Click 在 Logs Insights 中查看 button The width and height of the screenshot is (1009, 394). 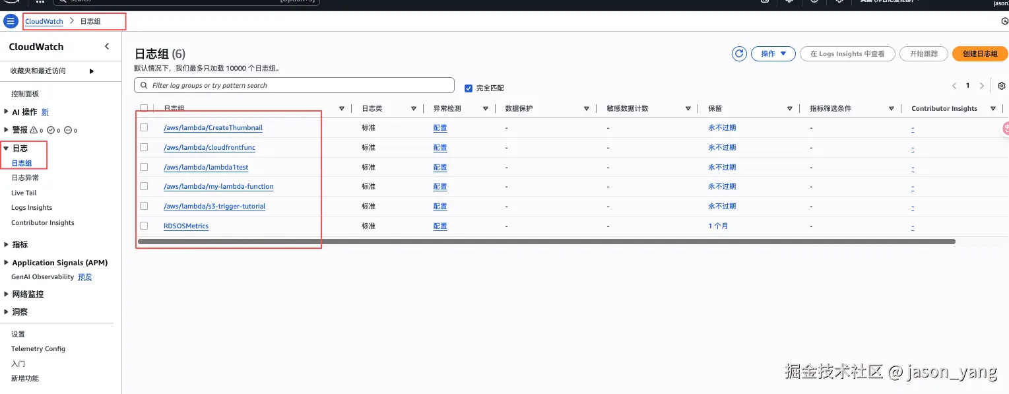[847, 53]
